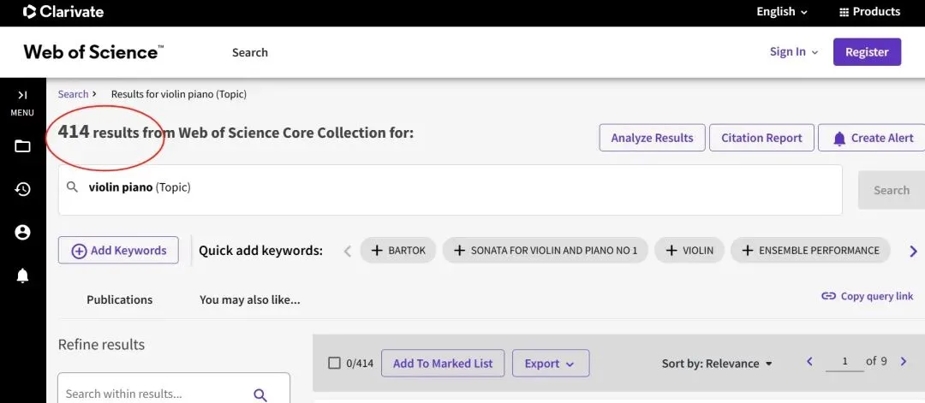
Task: Open the Sign In dropdown
Action: (x=794, y=52)
